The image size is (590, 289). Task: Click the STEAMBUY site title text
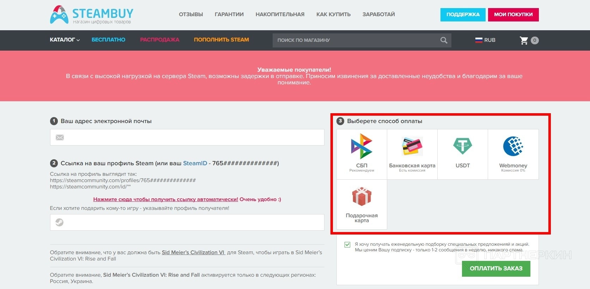[103, 13]
